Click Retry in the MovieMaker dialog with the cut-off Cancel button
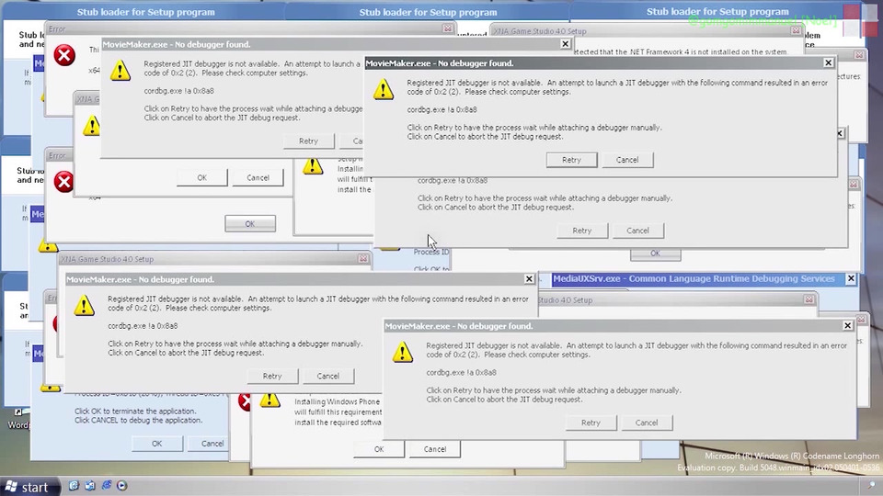This screenshot has height=496, width=883. (309, 141)
